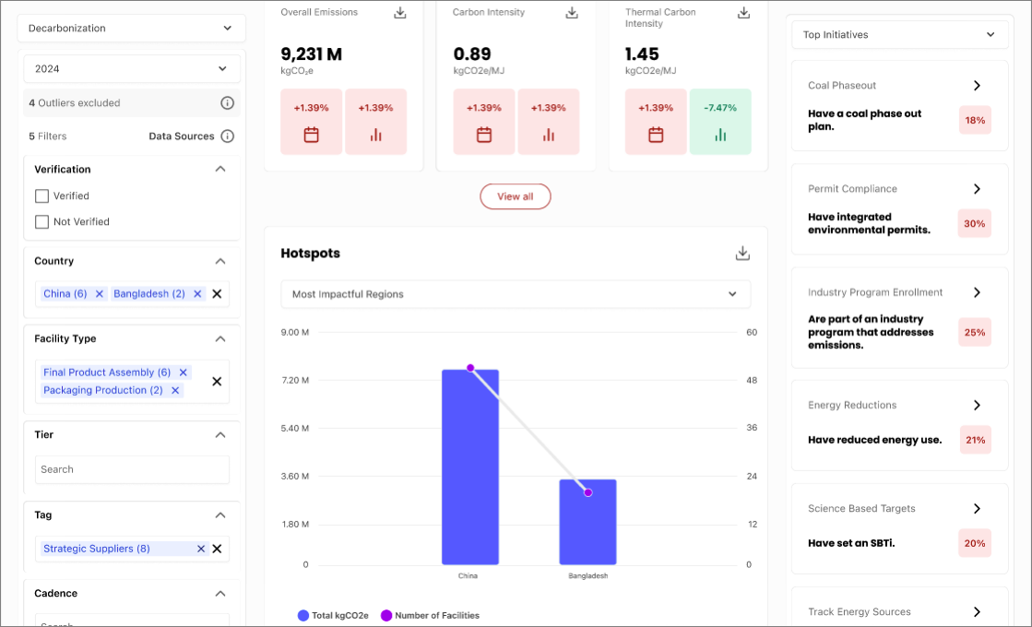Click the 20% SBTi badge

975,543
